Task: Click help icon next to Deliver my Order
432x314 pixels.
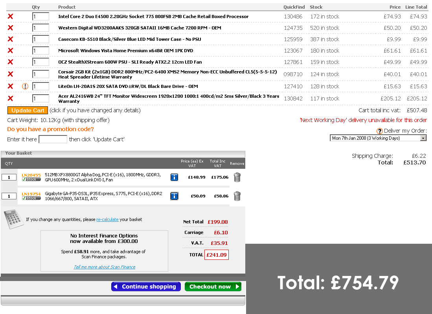Action: (x=380, y=131)
